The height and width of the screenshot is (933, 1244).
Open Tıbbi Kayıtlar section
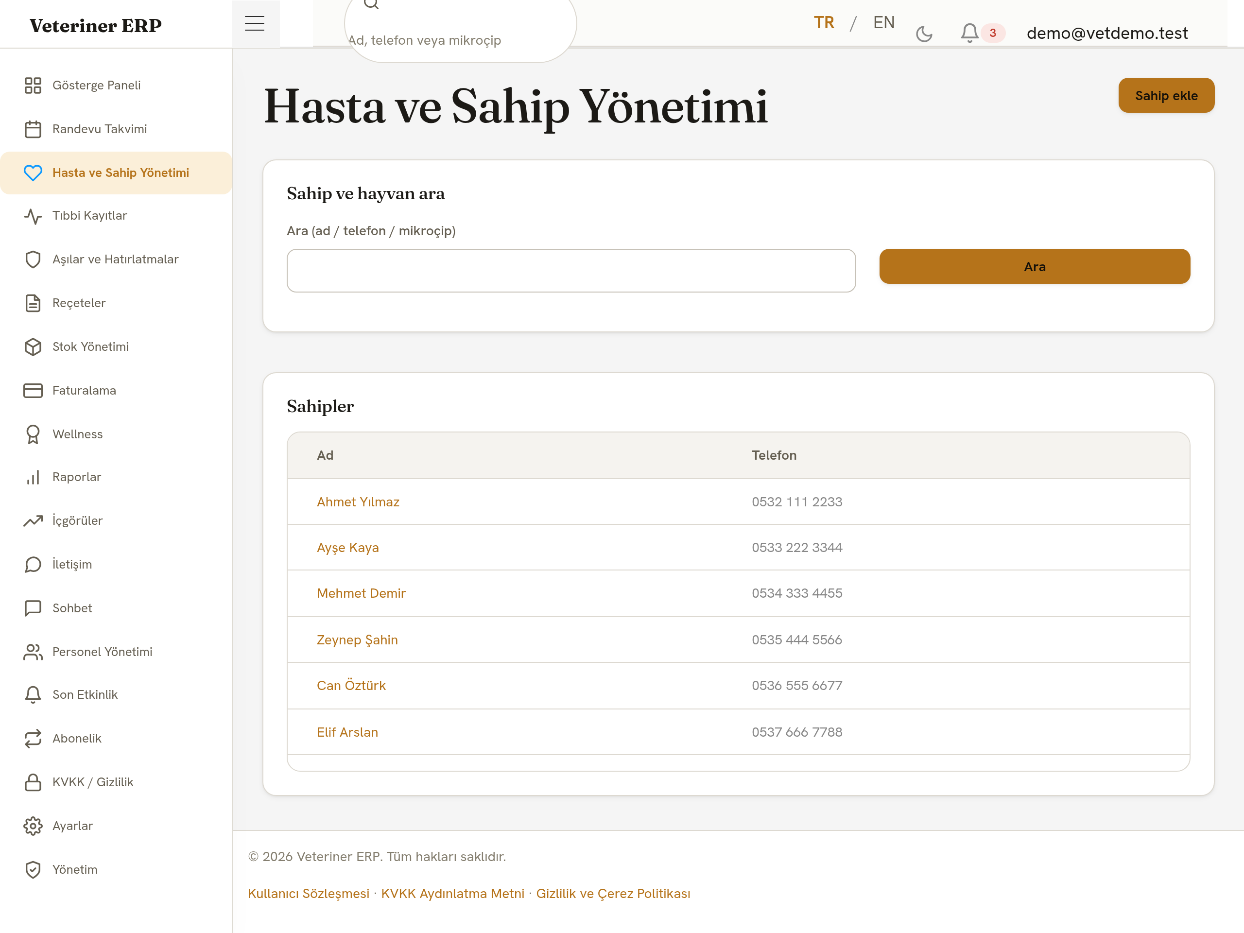[x=117, y=216]
